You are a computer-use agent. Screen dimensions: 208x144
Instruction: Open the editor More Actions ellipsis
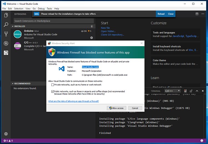(x=203, y=14)
